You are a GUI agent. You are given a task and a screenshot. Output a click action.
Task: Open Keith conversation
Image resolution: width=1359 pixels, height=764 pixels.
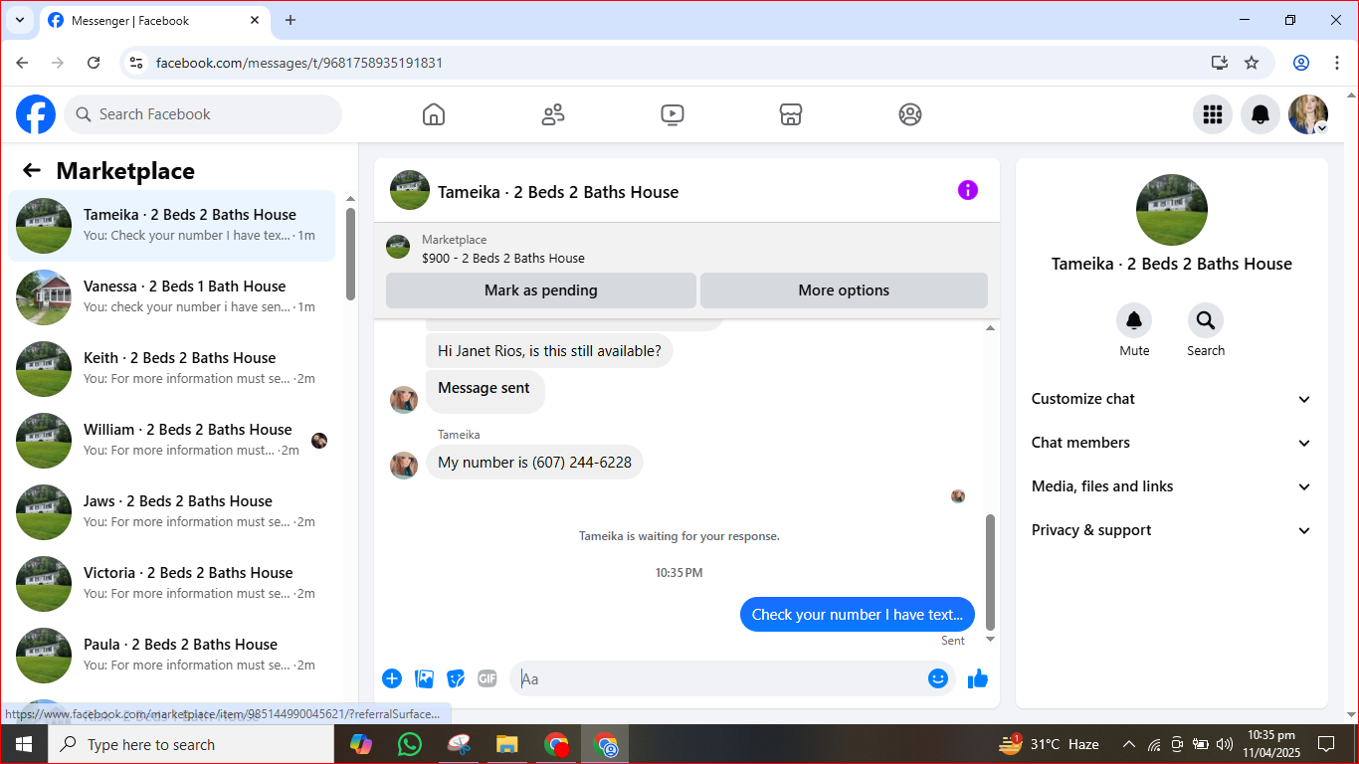[x=172, y=369]
